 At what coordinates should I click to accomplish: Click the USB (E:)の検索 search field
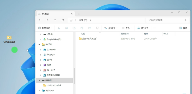(x=167, y=20)
